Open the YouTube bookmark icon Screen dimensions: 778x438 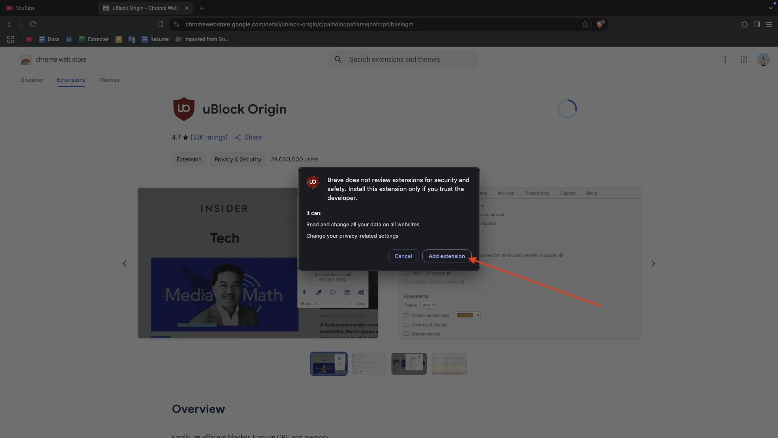coord(29,39)
